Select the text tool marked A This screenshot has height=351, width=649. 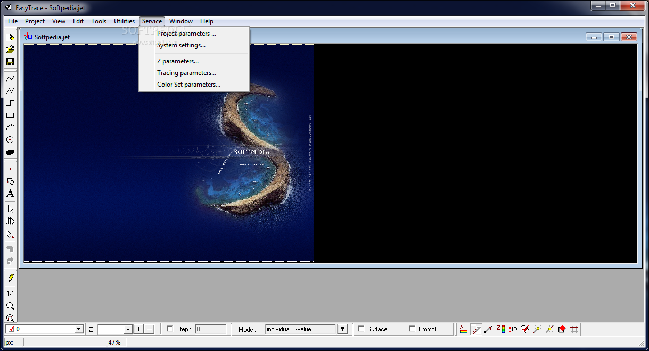(10, 194)
